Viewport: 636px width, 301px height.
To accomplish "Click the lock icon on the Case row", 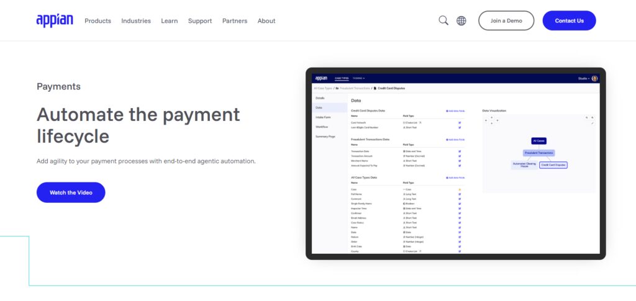I will (x=460, y=189).
